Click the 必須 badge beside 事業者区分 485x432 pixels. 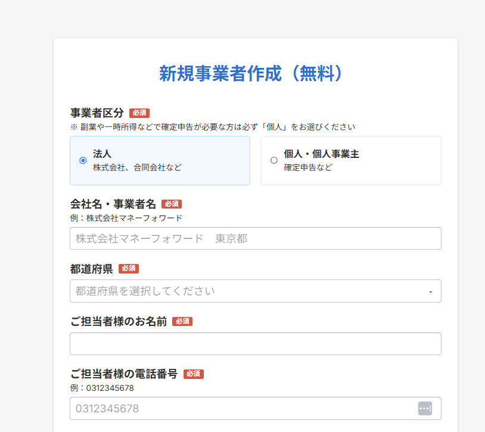139,113
